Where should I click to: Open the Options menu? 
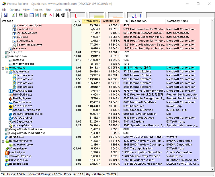click(15, 10)
